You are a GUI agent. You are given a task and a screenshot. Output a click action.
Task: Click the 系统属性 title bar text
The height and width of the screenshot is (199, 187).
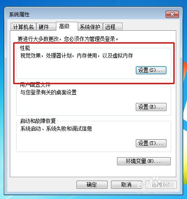point(19,15)
